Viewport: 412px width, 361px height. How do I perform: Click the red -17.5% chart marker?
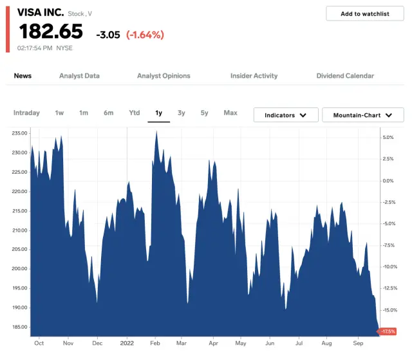388,331
